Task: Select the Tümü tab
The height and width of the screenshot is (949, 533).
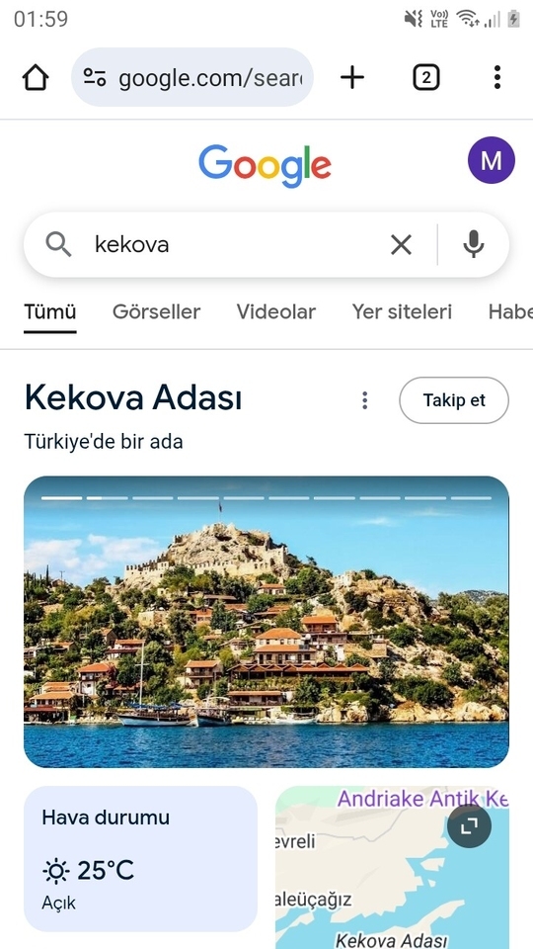Action: point(50,312)
